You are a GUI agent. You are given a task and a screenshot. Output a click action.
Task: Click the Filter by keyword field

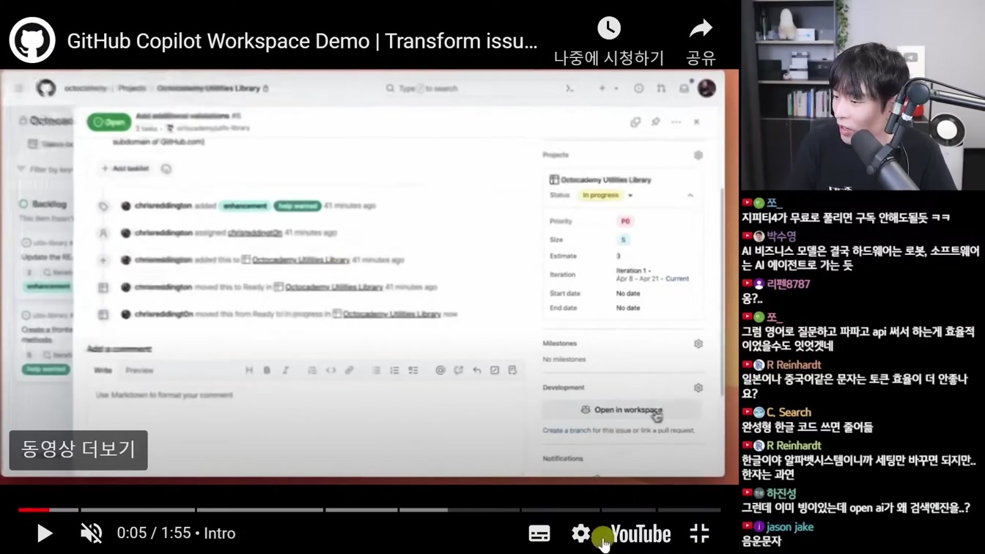[45, 169]
